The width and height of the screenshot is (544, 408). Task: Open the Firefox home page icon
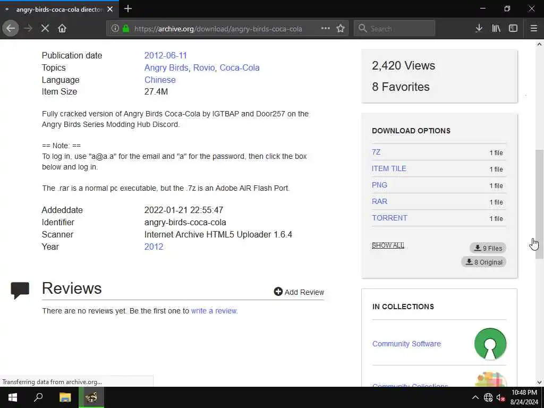coord(62,29)
